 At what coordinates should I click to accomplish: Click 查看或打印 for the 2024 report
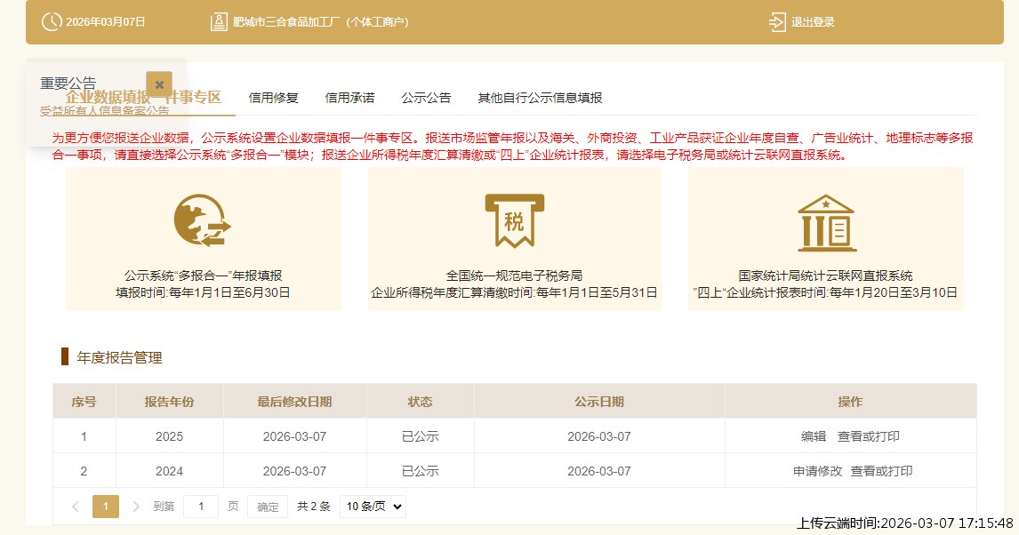881,471
